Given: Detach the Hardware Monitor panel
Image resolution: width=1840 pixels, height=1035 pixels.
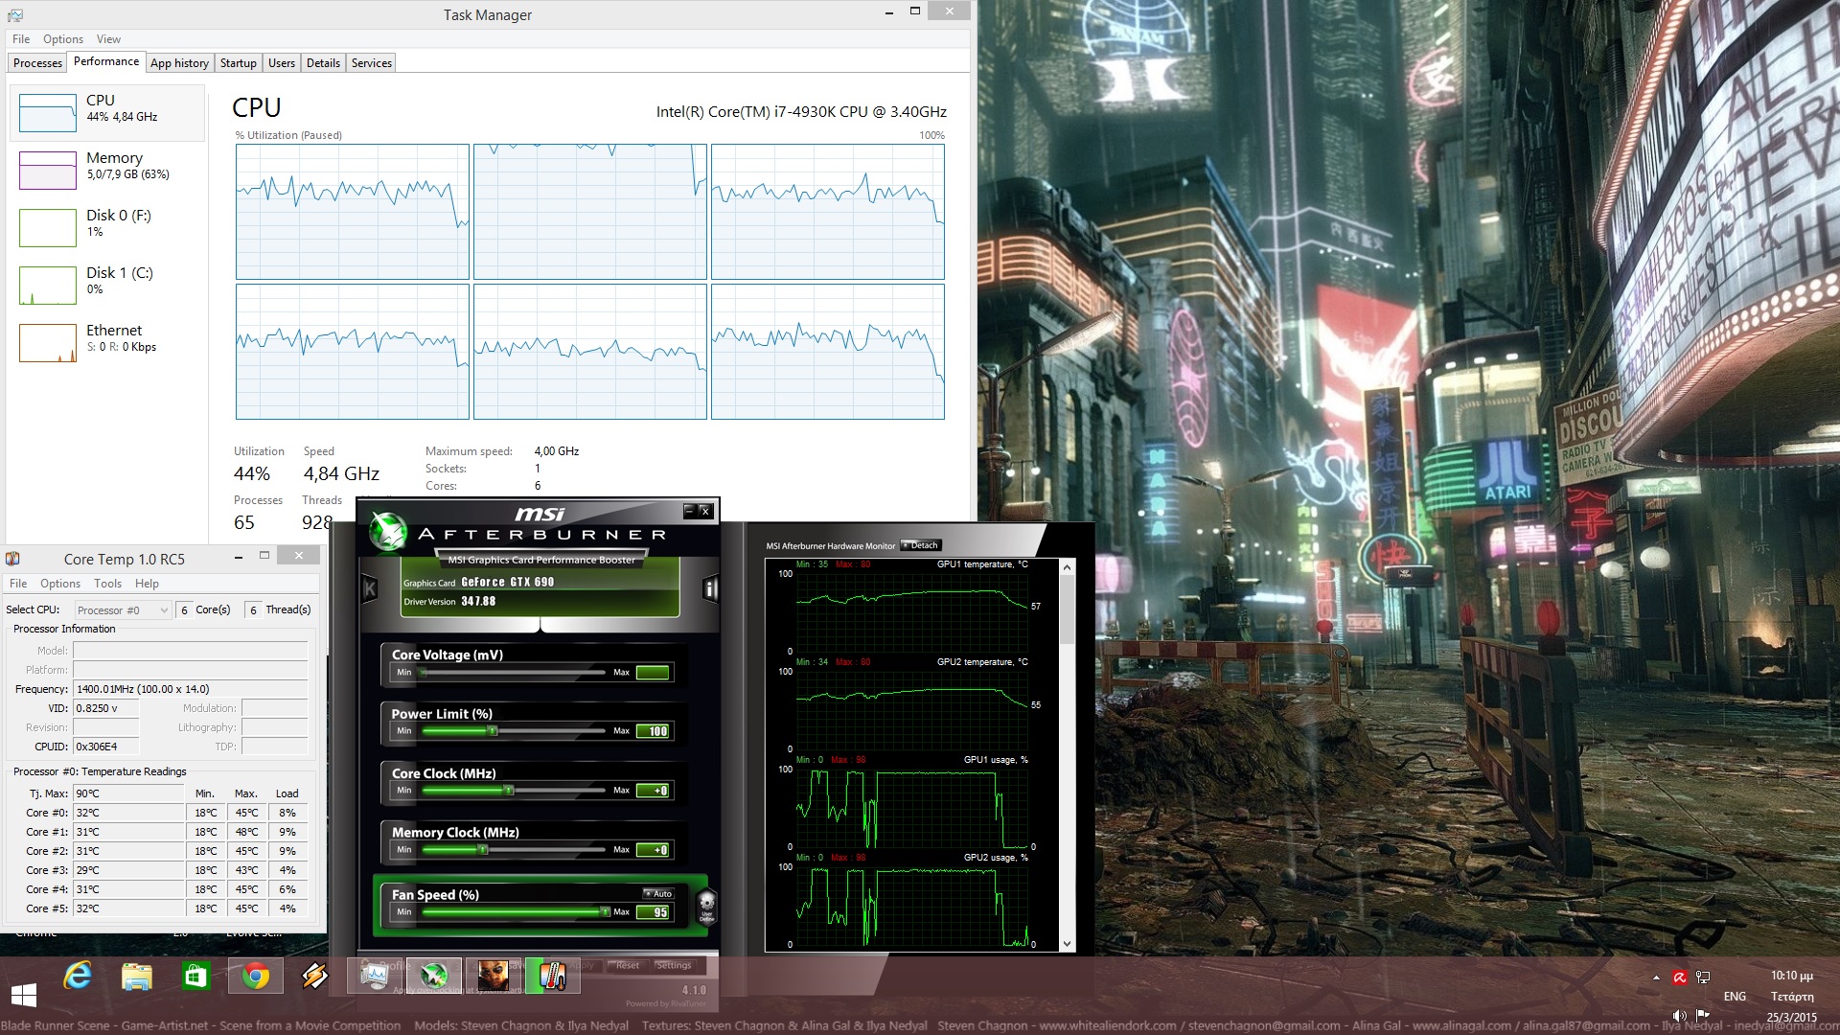Looking at the screenshot, I should pos(921,545).
